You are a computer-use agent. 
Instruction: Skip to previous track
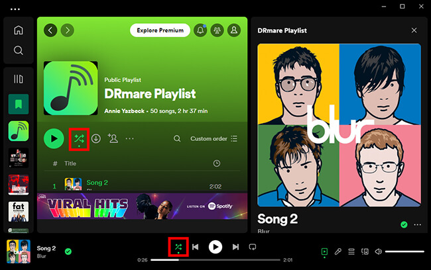tap(196, 247)
